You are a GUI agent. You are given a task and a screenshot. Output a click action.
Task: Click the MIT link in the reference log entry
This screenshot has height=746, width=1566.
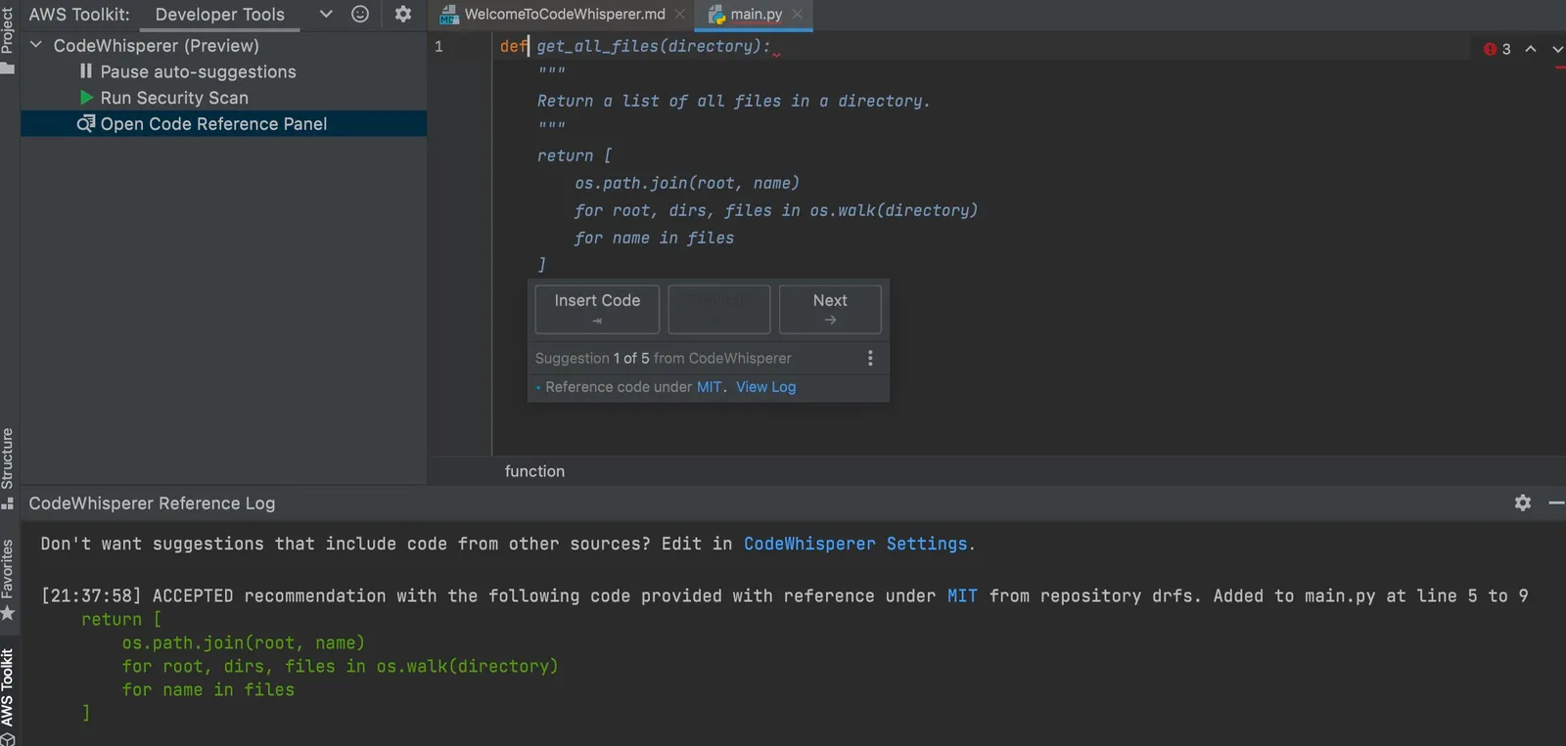[x=962, y=595]
